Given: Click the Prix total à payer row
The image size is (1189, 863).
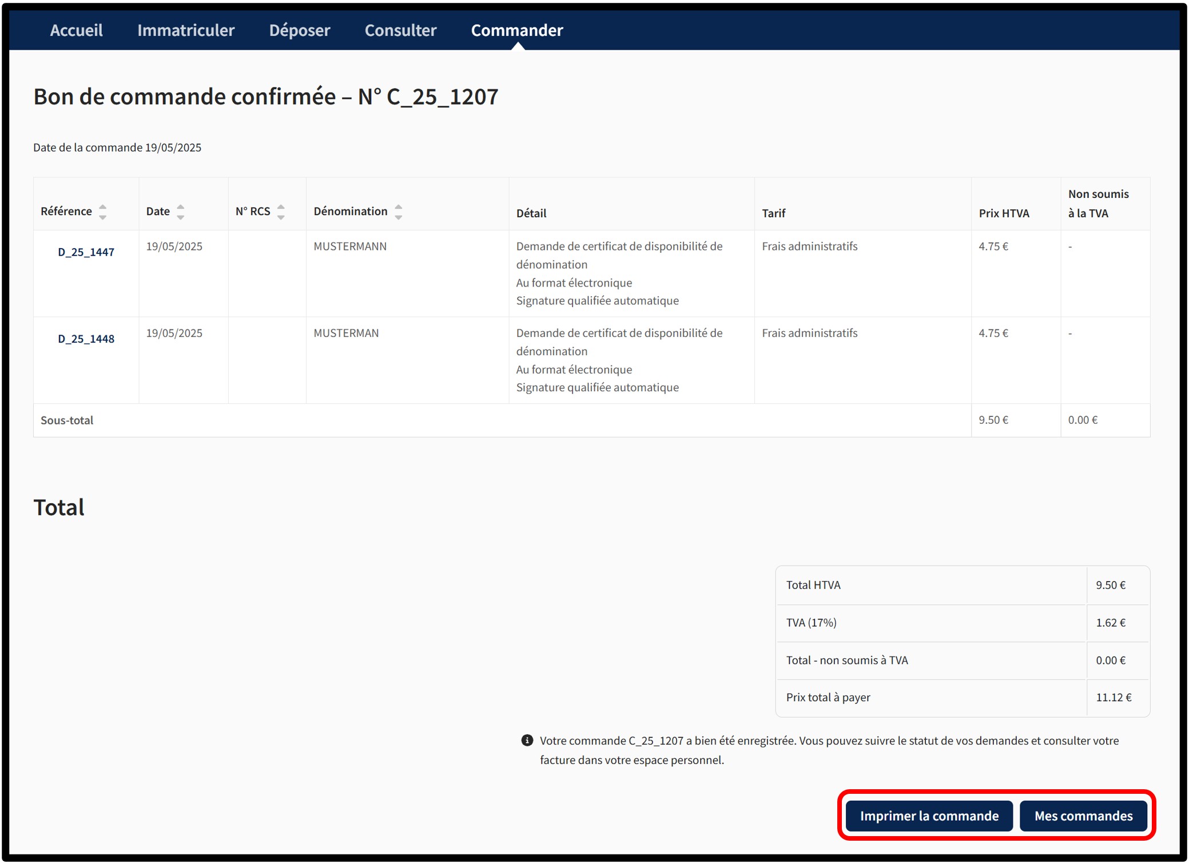Looking at the screenshot, I should (x=828, y=697).
